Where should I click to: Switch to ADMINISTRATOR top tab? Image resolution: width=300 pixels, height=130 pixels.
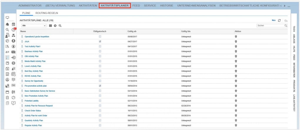click(x=30, y=6)
